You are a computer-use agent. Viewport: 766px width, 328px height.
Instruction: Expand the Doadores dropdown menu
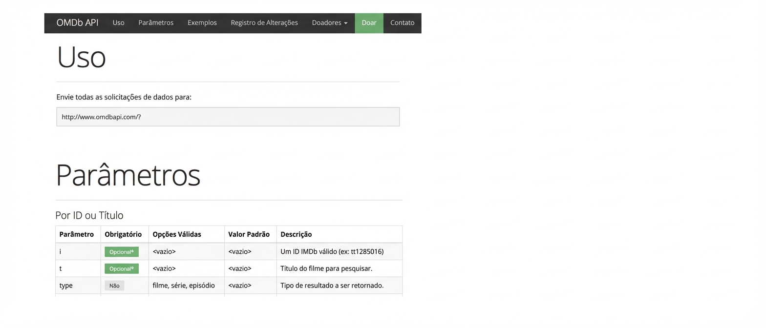point(330,22)
